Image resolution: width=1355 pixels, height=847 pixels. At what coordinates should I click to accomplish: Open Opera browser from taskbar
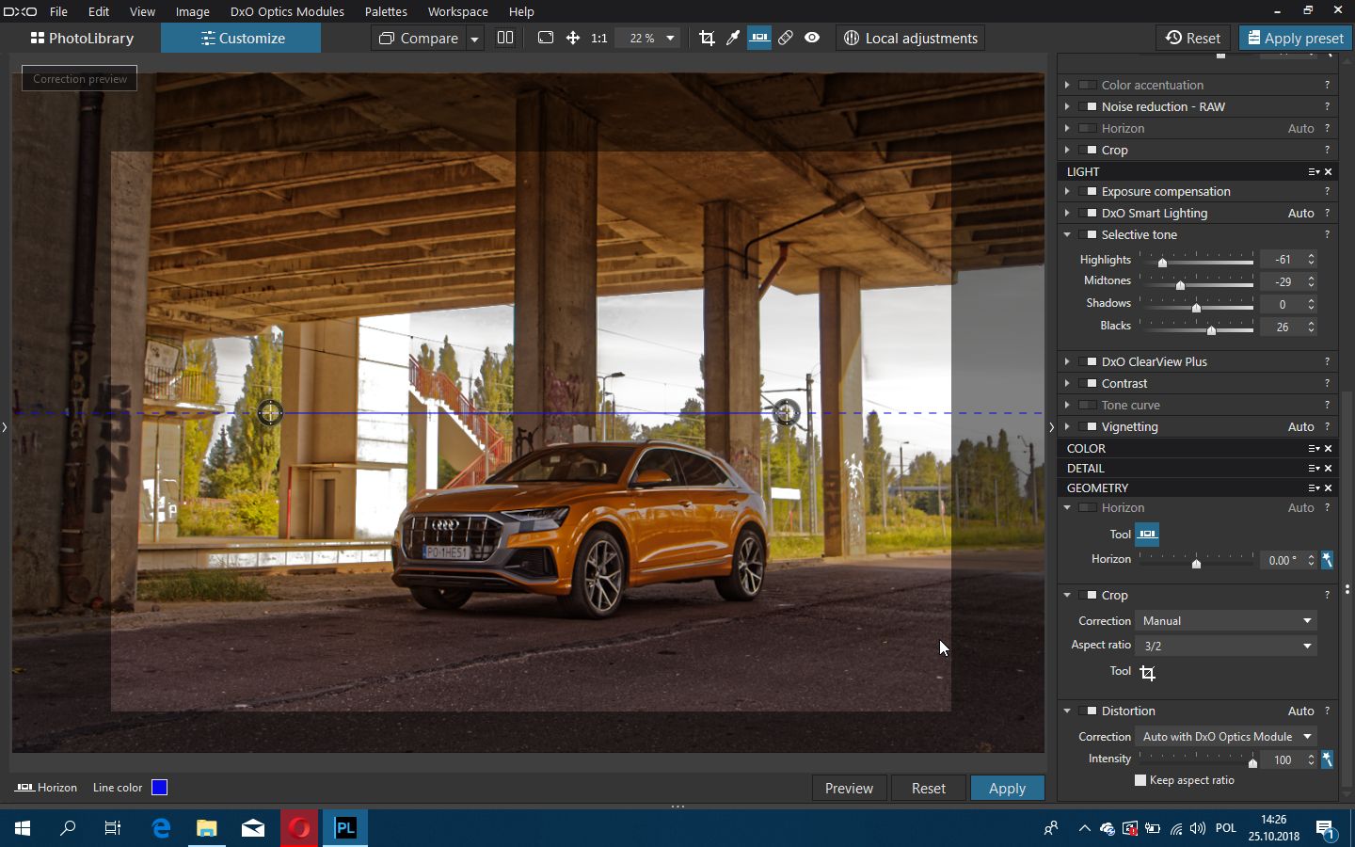(x=299, y=828)
